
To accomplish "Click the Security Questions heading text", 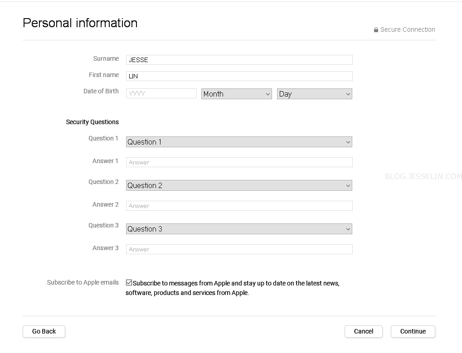I will coord(92,122).
